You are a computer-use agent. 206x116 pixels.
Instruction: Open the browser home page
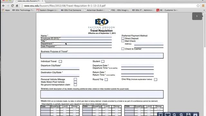click(x=17, y=6)
